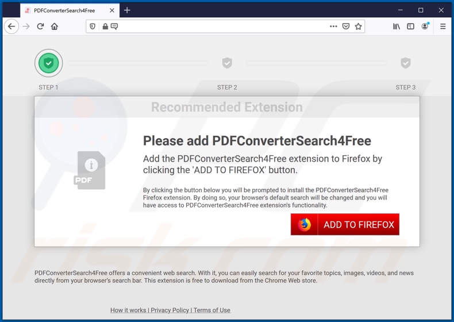Expand page actions three-dot menu
The width and height of the screenshot is (454, 322).
point(333,26)
